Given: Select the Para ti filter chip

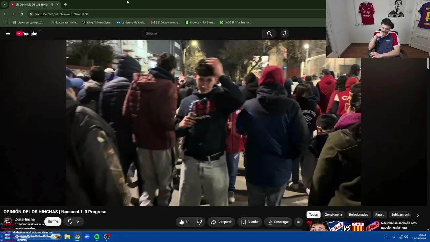Looking at the screenshot, I should point(380,215).
